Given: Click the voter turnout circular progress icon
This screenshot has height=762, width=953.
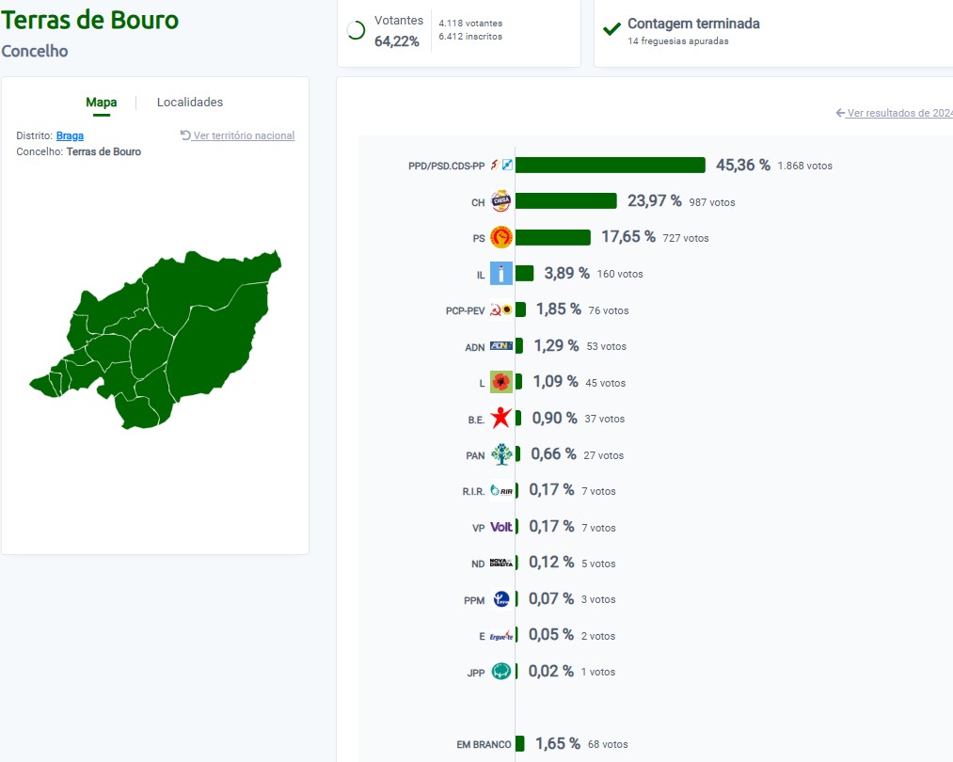Looking at the screenshot, I should pos(356,30).
